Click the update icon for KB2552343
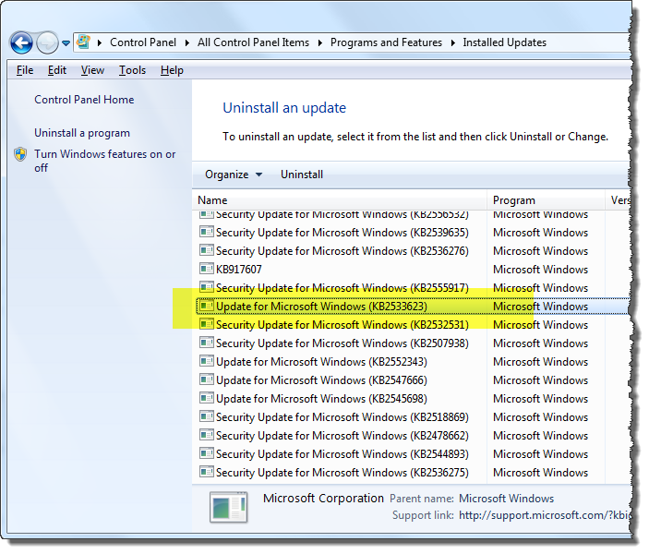 tap(207, 361)
